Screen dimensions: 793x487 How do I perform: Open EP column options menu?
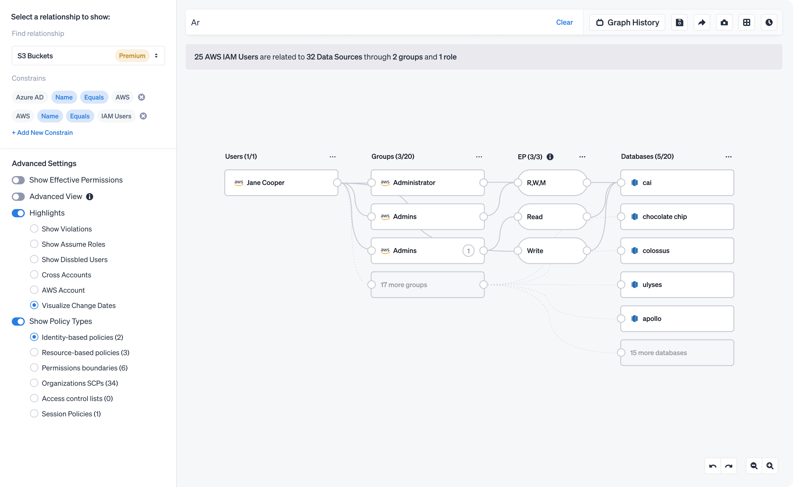pyautogui.click(x=582, y=157)
